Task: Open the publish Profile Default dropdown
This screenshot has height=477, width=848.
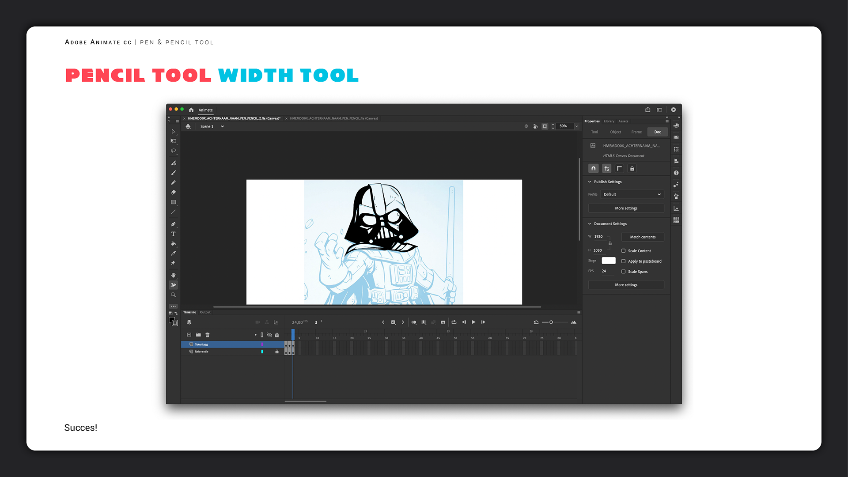Action: pyautogui.click(x=632, y=194)
